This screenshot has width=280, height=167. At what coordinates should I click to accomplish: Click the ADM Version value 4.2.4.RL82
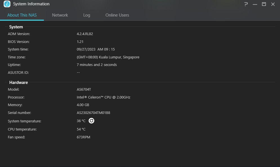[85, 34]
